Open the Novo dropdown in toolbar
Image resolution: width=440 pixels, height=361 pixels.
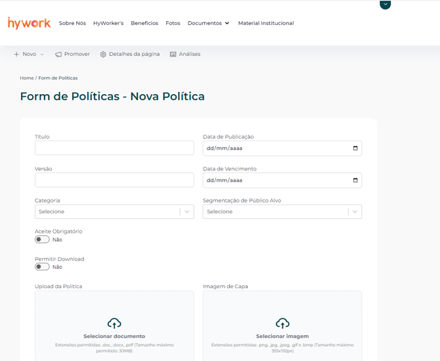[x=29, y=55]
